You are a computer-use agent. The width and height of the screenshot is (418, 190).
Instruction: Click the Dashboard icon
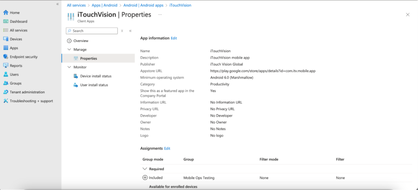(6, 21)
